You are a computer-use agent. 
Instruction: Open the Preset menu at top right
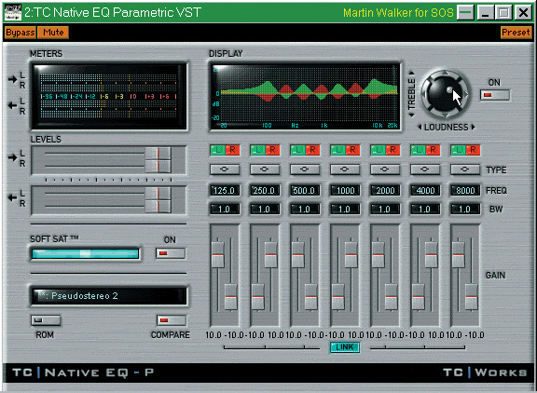pos(516,33)
